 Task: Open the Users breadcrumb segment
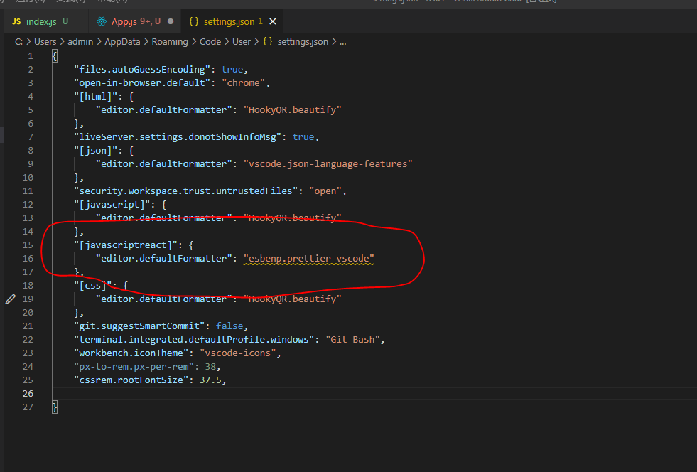[45, 41]
